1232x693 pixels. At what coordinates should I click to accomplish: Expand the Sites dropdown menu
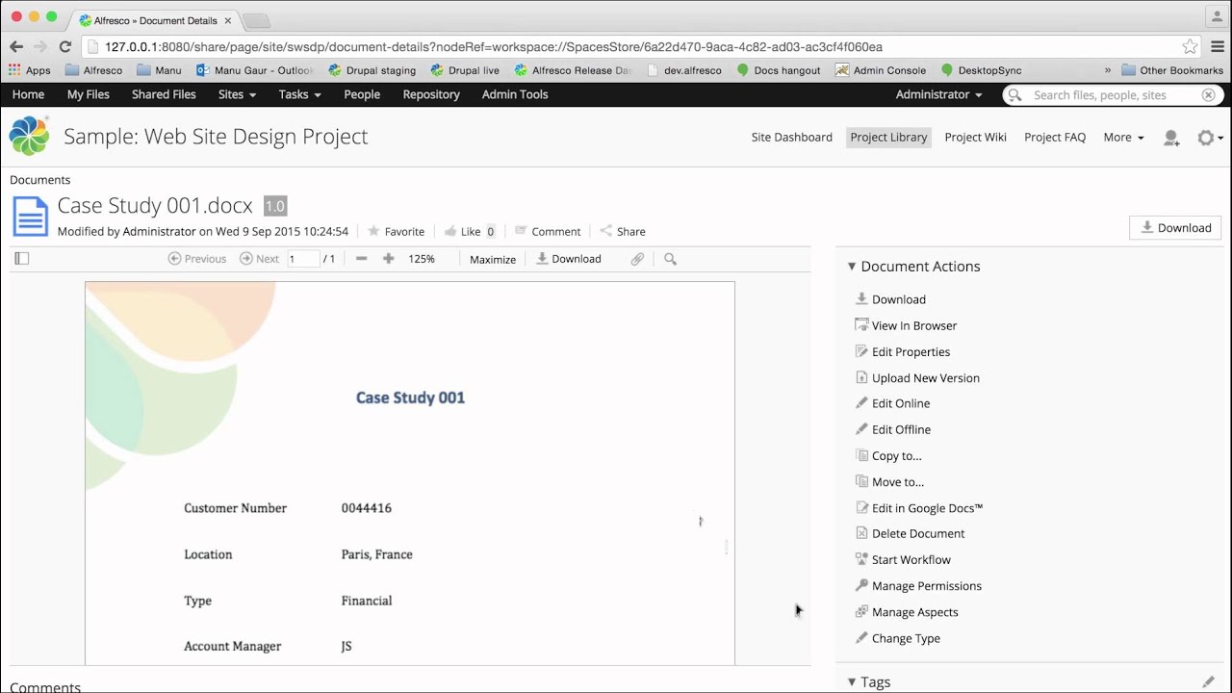(237, 94)
